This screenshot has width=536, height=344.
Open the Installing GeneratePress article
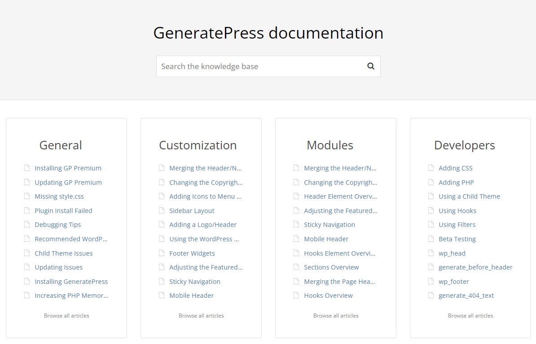point(71,282)
